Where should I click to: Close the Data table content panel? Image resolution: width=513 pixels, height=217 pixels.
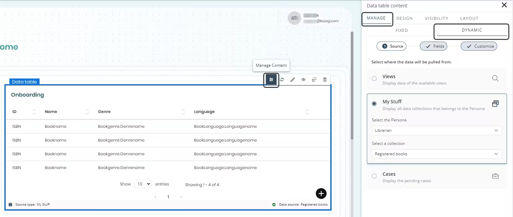(504, 5)
